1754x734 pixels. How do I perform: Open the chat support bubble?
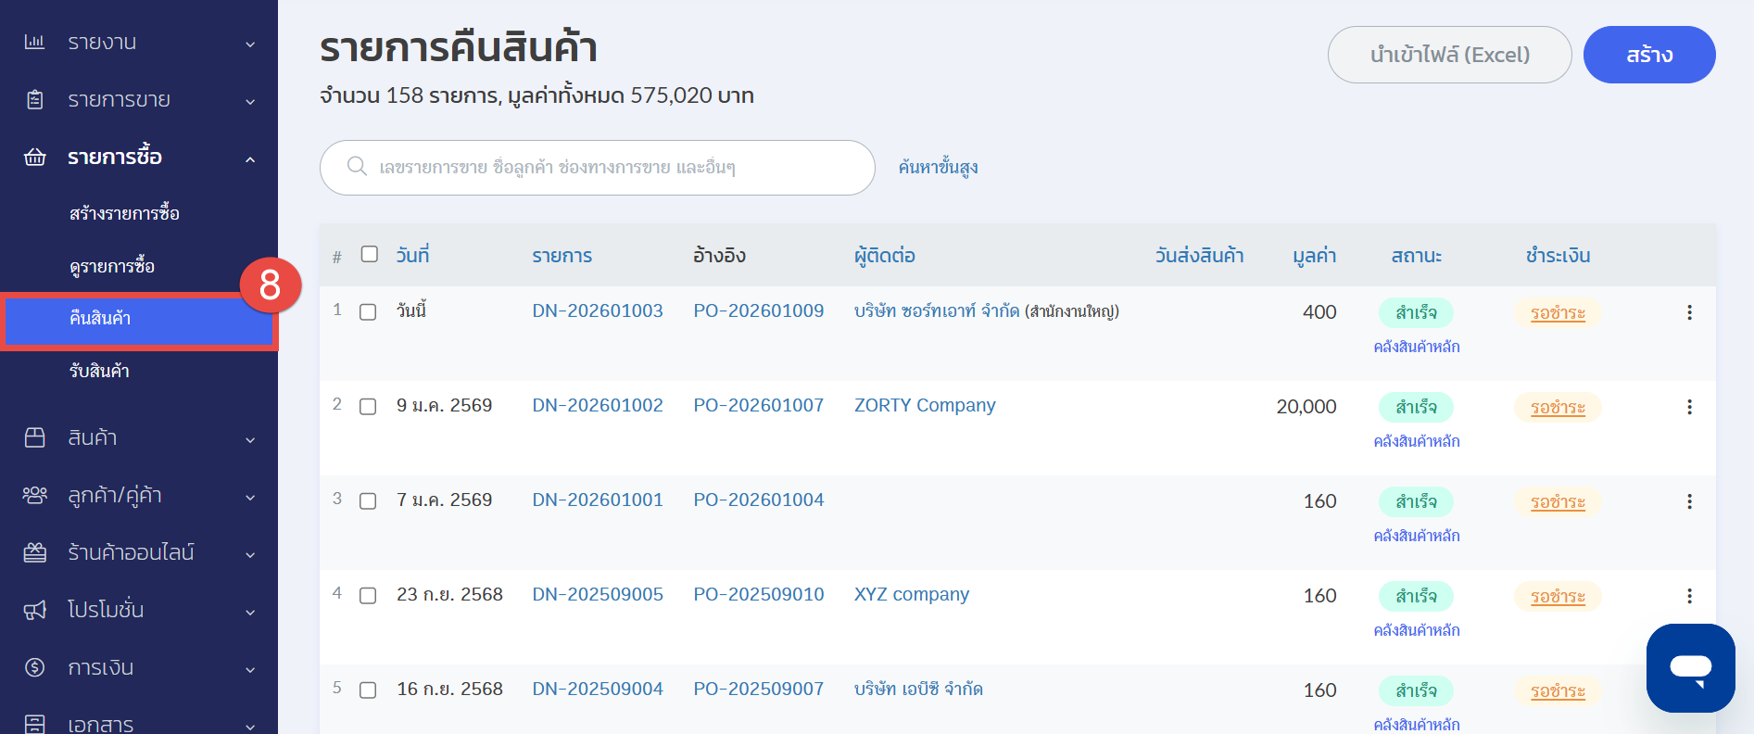point(1690,668)
